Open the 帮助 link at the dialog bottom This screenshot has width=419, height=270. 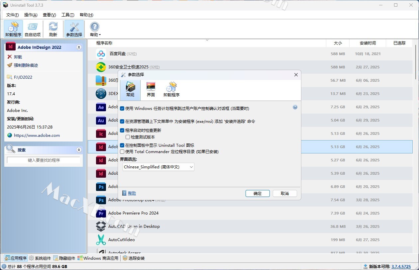[x=132, y=193]
